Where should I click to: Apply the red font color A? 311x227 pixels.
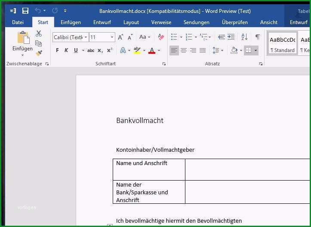click(152, 51)
